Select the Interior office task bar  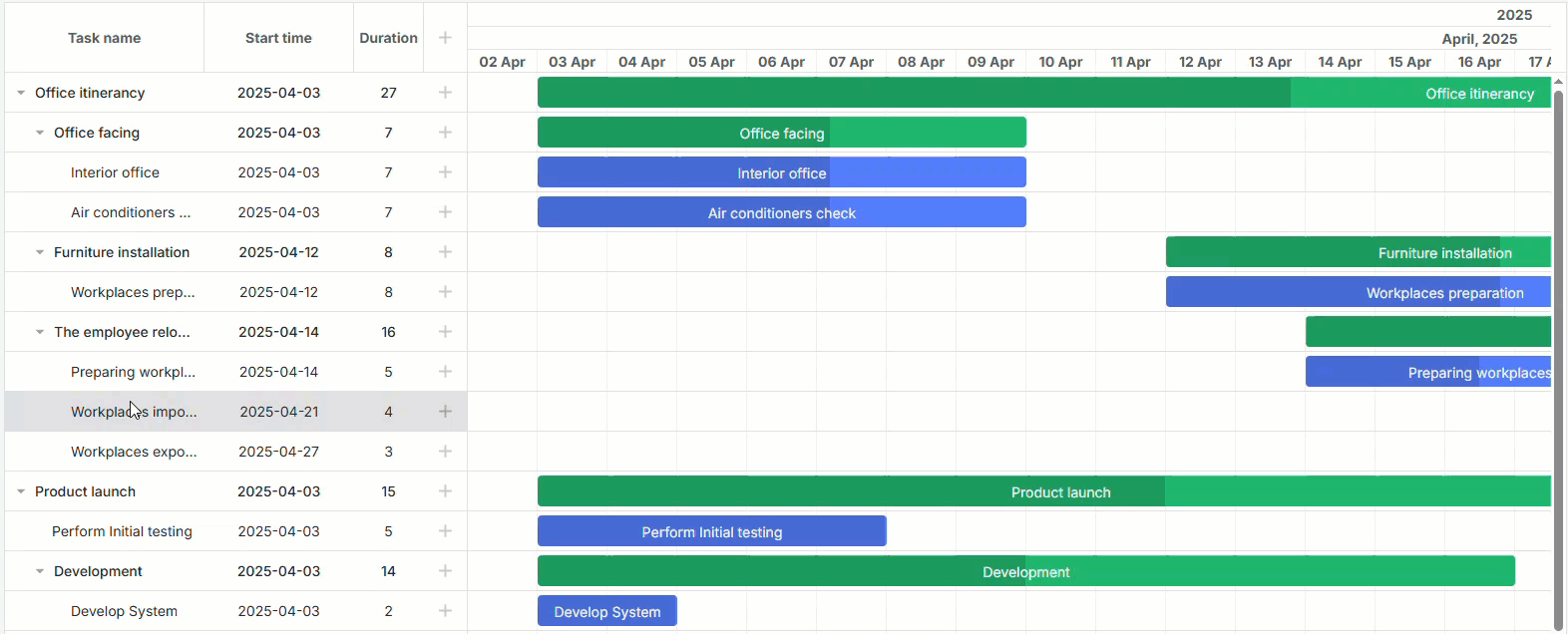tap(782, 172)
